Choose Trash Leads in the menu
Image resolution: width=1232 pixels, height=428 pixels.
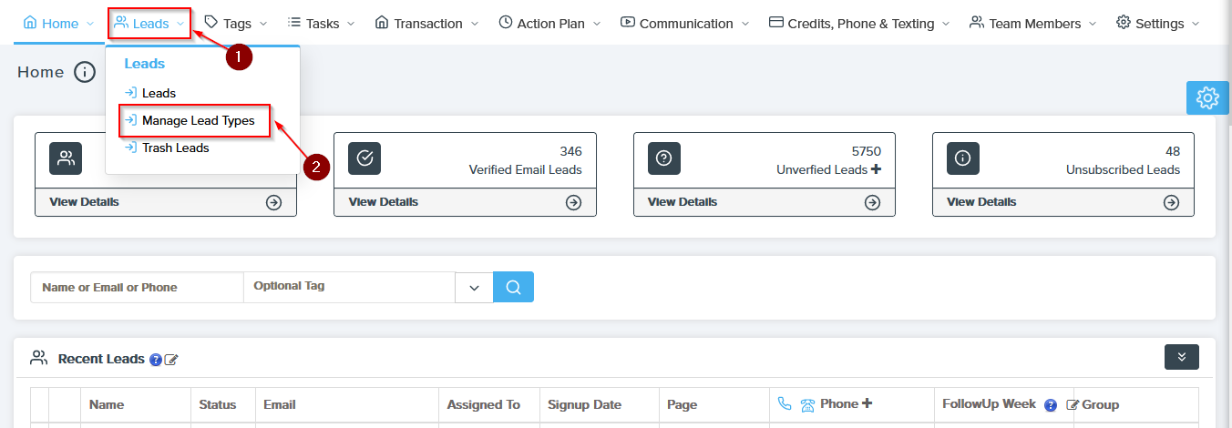(175, 148)
